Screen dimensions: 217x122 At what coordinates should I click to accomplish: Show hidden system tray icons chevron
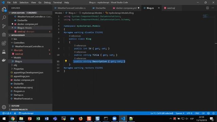pos(171,119)
